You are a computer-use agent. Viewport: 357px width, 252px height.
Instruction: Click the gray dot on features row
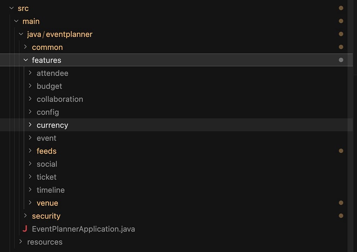pyautogui.click(x=341, y=60)
